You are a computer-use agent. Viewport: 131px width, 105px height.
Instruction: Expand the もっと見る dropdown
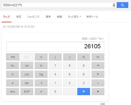click(x=74, y=17)
